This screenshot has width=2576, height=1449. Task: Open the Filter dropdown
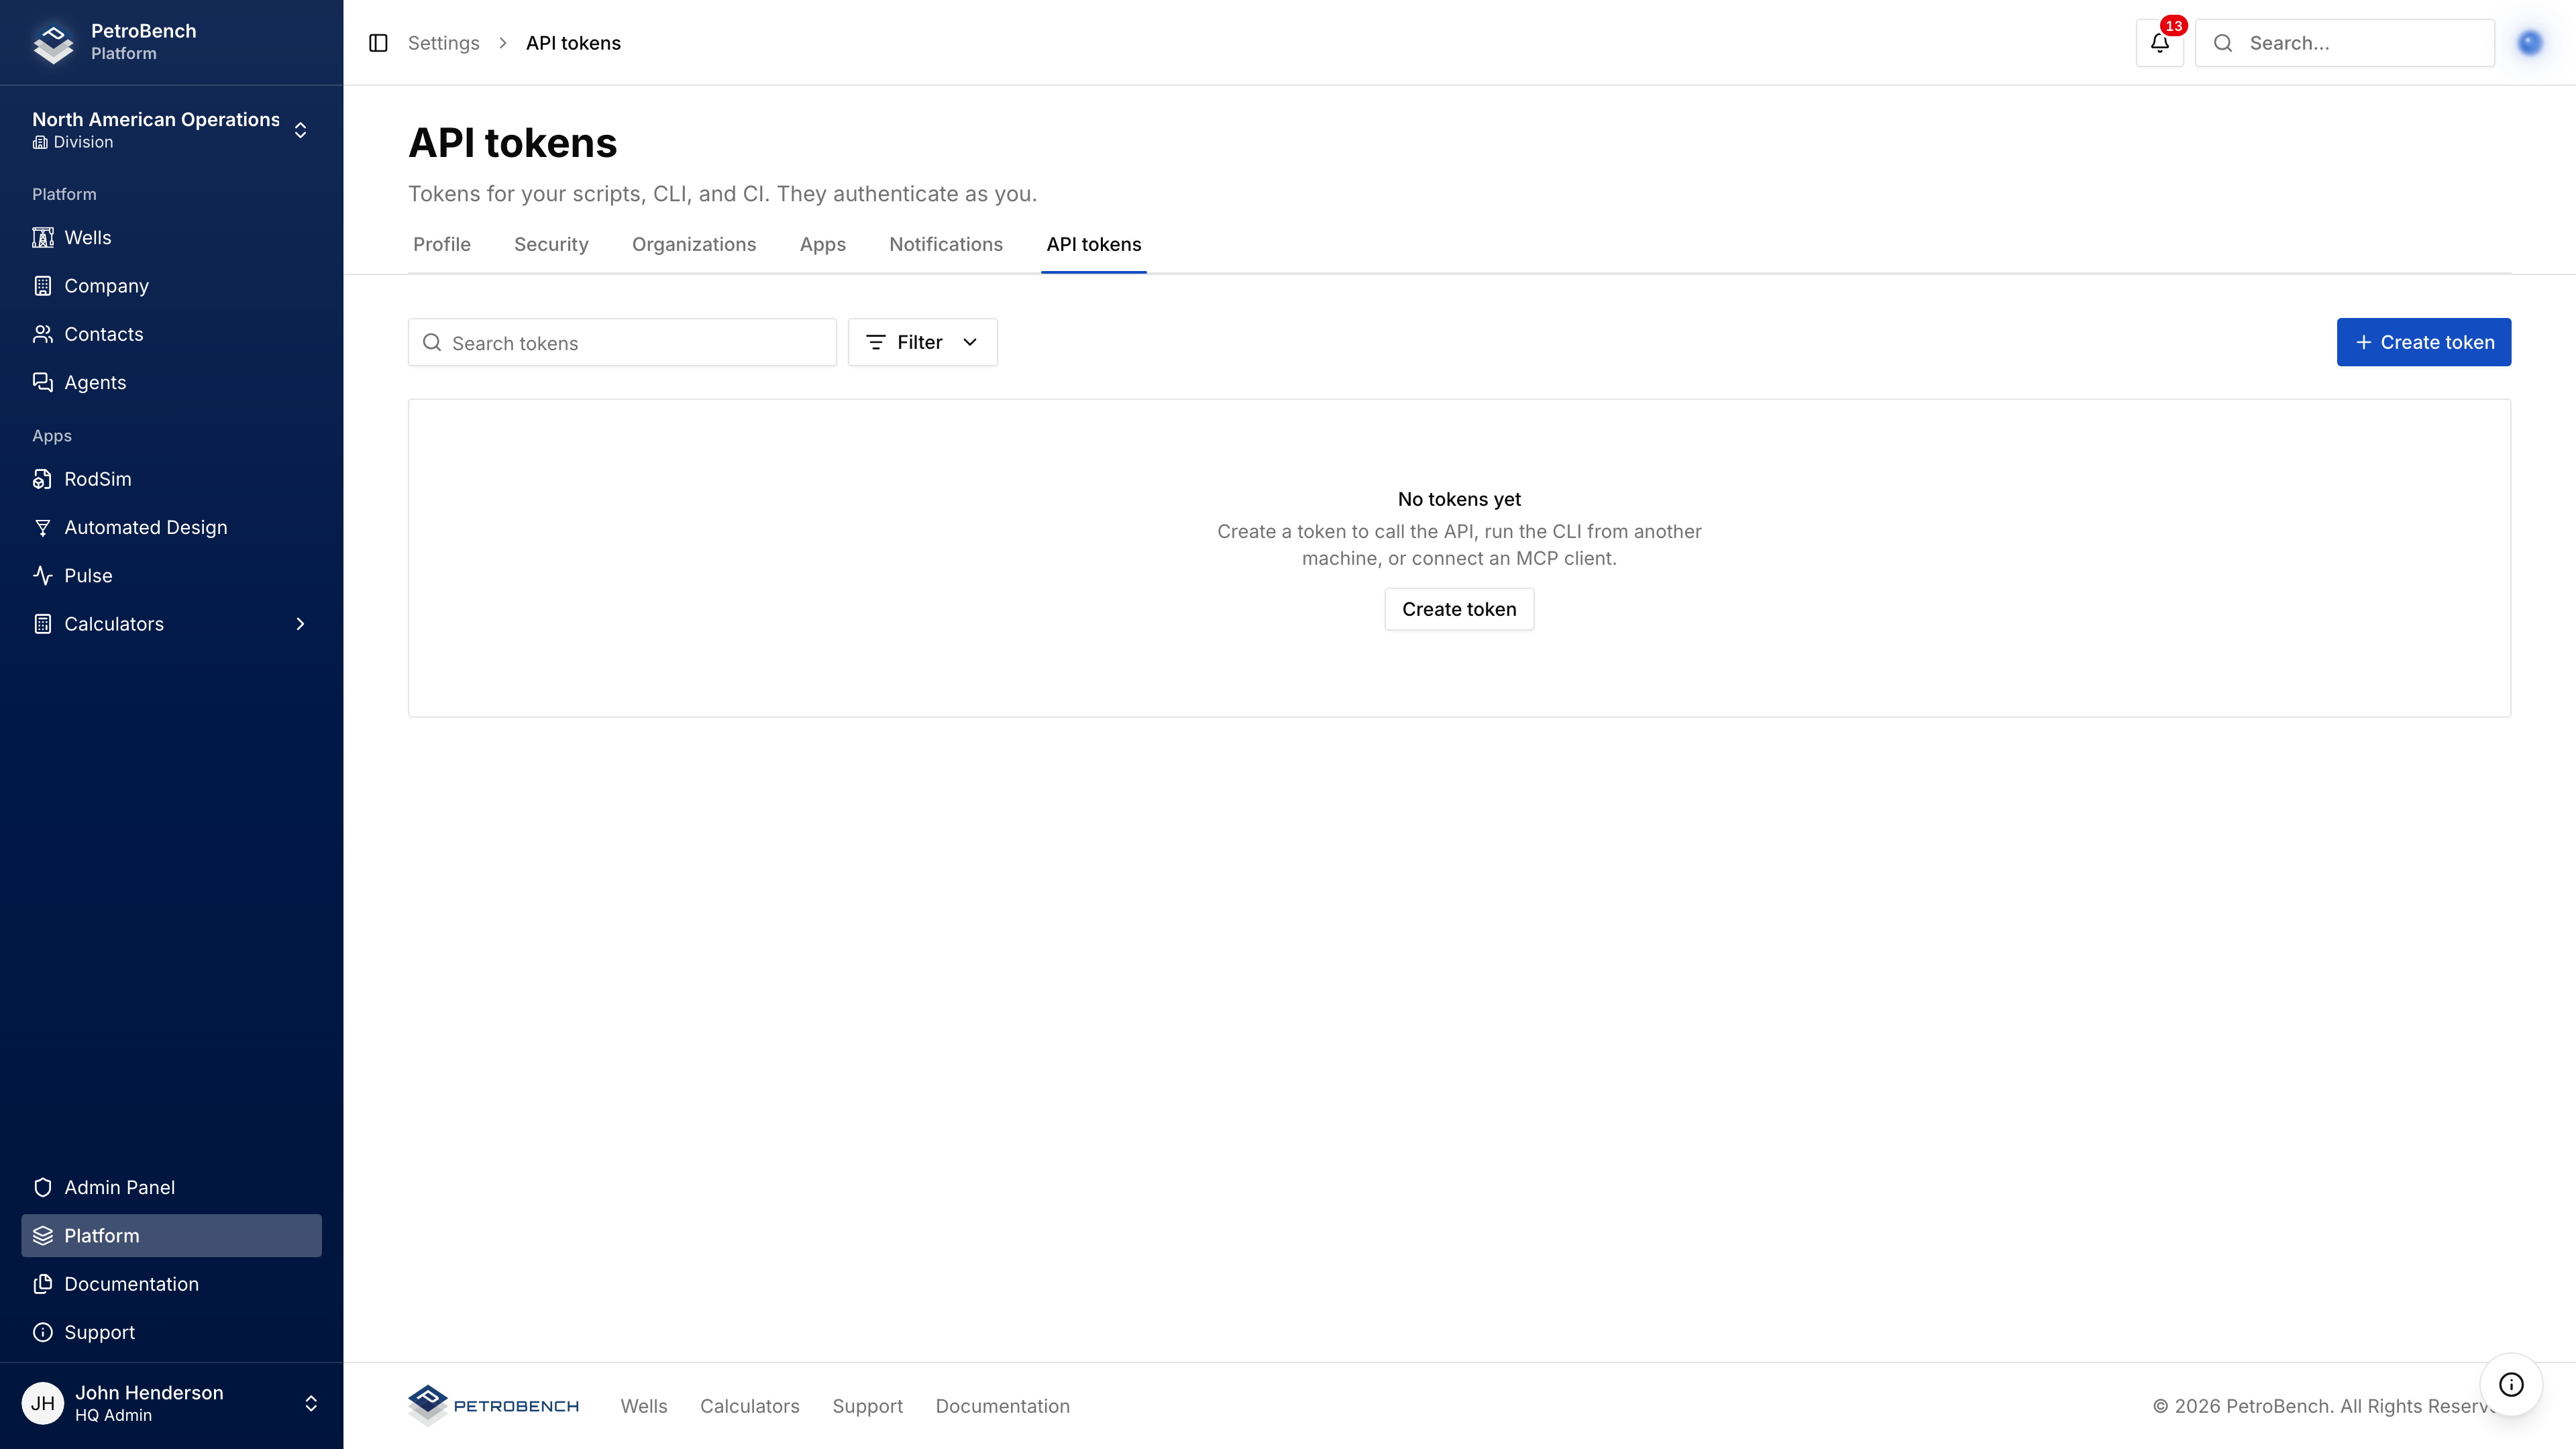922,342
